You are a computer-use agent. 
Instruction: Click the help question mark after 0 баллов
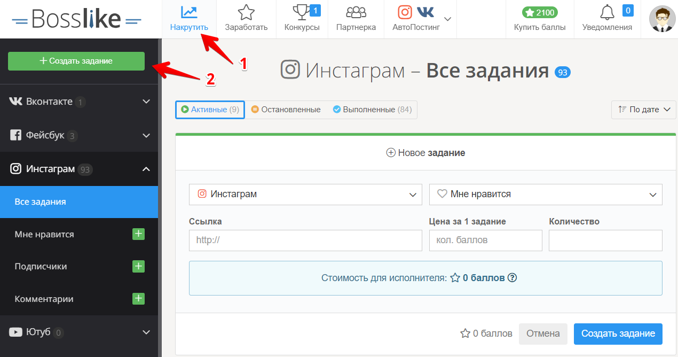coord(512,278)
